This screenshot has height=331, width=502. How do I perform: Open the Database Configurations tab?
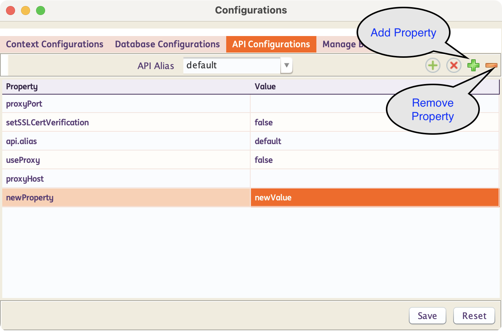click(x=167, y=44)
